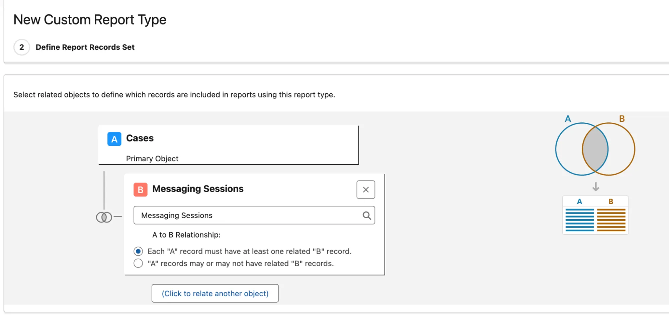669x315 pixels.
Task: Focus the Messaging Sessions lookup field
Action: pos(248,215)
